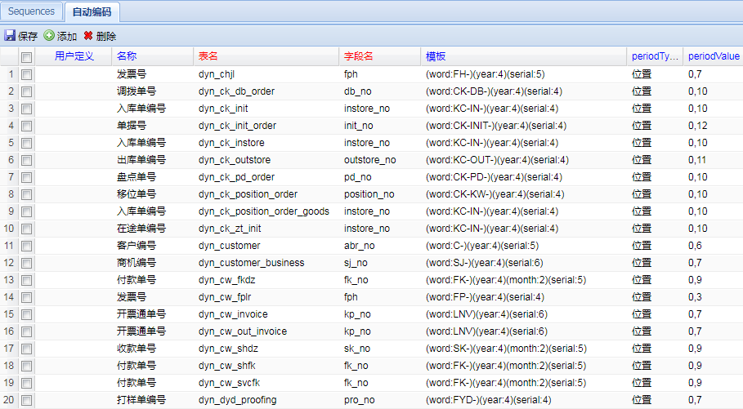Click the 打样单编号 name cell
This screenshot has height=409, width=743.
point(141,400)
